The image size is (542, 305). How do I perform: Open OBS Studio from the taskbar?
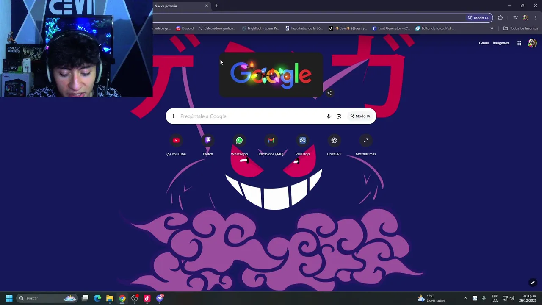coord(135,298)
